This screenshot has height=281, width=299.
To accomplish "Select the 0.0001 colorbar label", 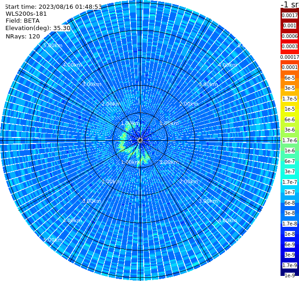I will (x=290, y=67).
